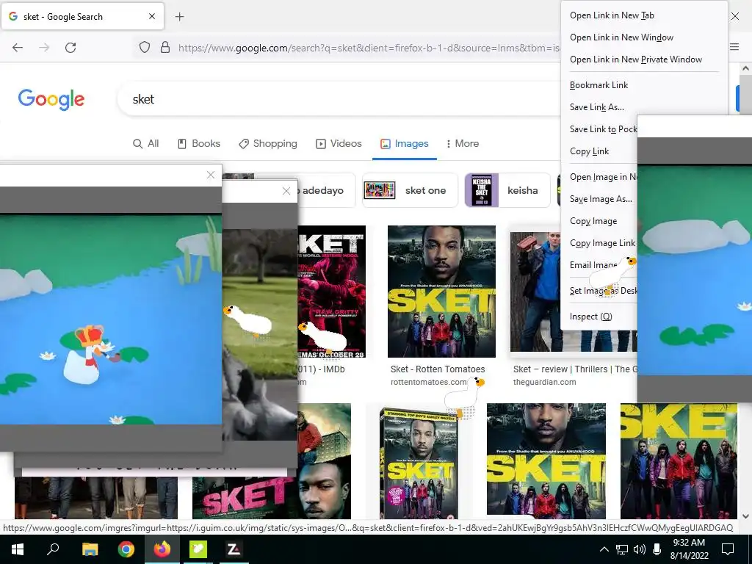Open Windows taskbar search
This screenshot has width=752, height=564.
(53, 549)
